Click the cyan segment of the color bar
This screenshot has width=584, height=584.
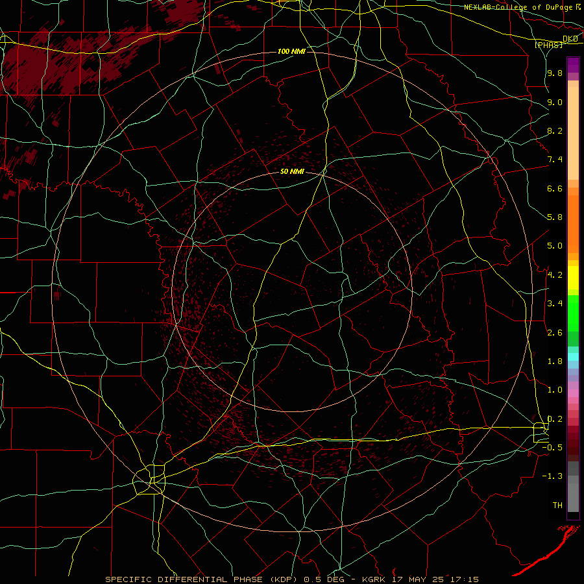pyautogui.click(x=573, y=357)
